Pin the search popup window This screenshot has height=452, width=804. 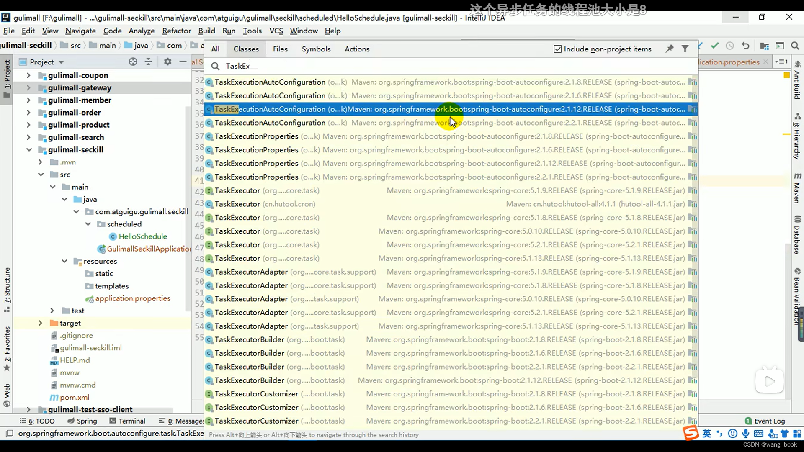(670, 49)
